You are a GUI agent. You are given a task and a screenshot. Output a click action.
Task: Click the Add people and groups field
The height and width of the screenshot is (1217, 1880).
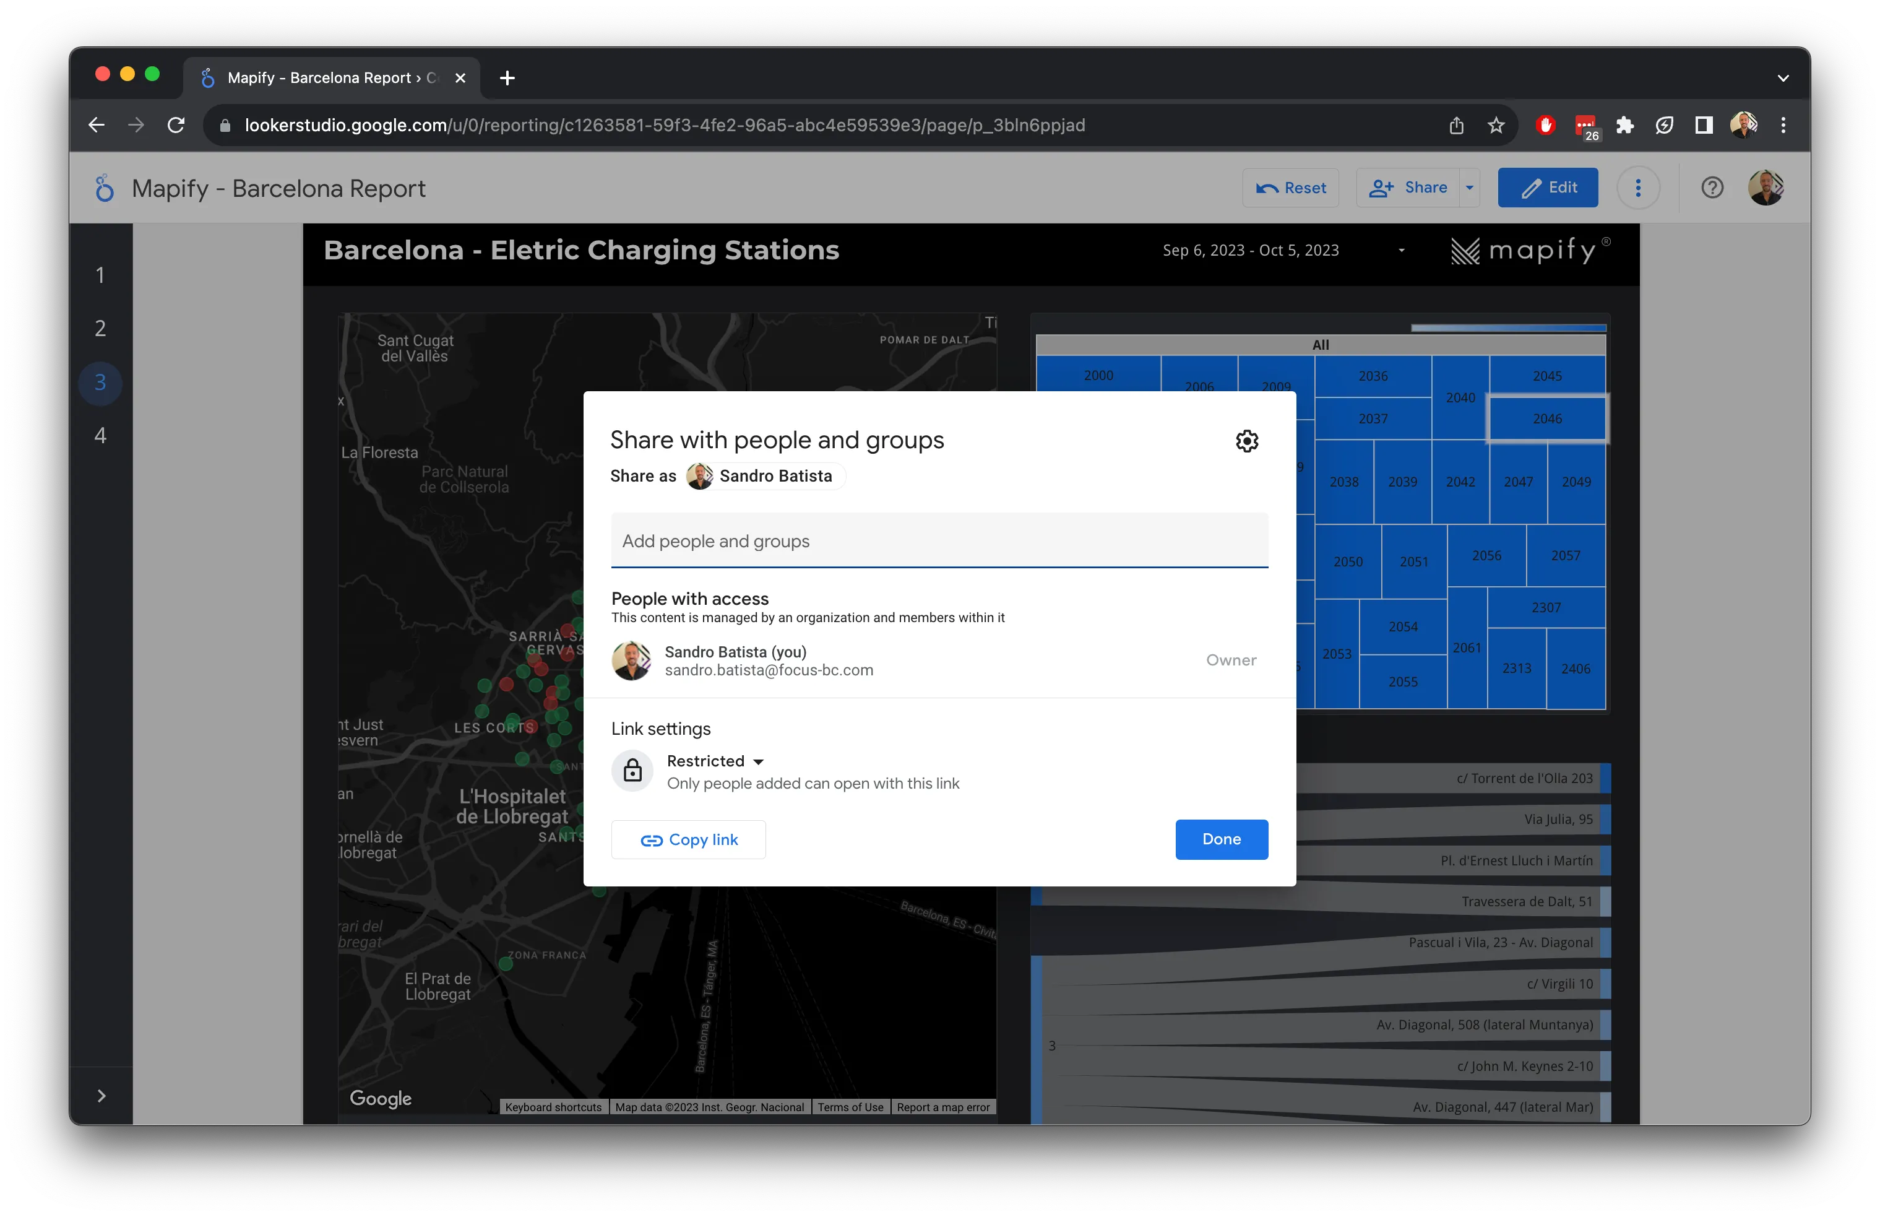(939, 540)
